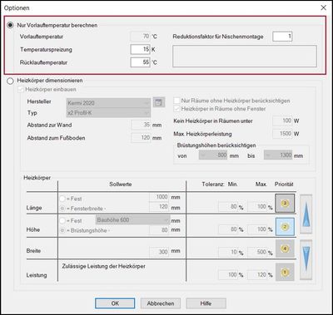Select Nur Vorlauftemperatur berechnen radio button
333x315 pixels.
11,25
